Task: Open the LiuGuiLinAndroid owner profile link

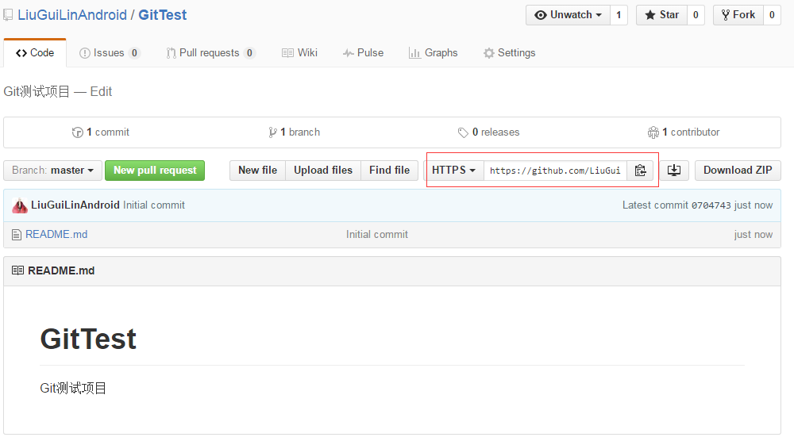Action: [x=72, y=15]
